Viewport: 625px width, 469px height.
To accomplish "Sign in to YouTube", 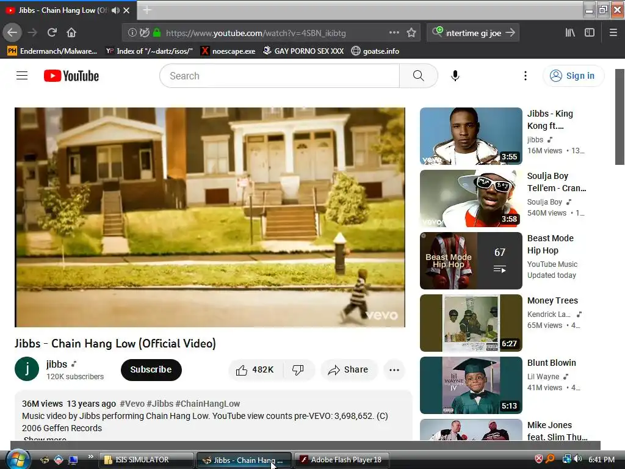I will [573, 76].
